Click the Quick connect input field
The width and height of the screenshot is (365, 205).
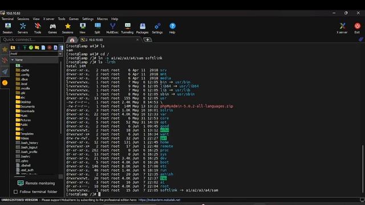(33, 39)
